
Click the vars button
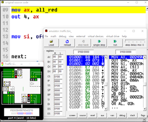[x=112, y=116]
